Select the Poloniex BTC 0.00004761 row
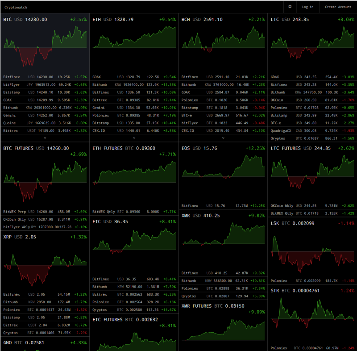Image resolution: width=357 pixels, height=351 pixels. pyautogui.click(x=312, y=348)
